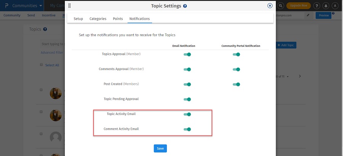Open the user account avatar A
Screen dimensions: 343x156
pyautogui.click(x=335, y=6)
